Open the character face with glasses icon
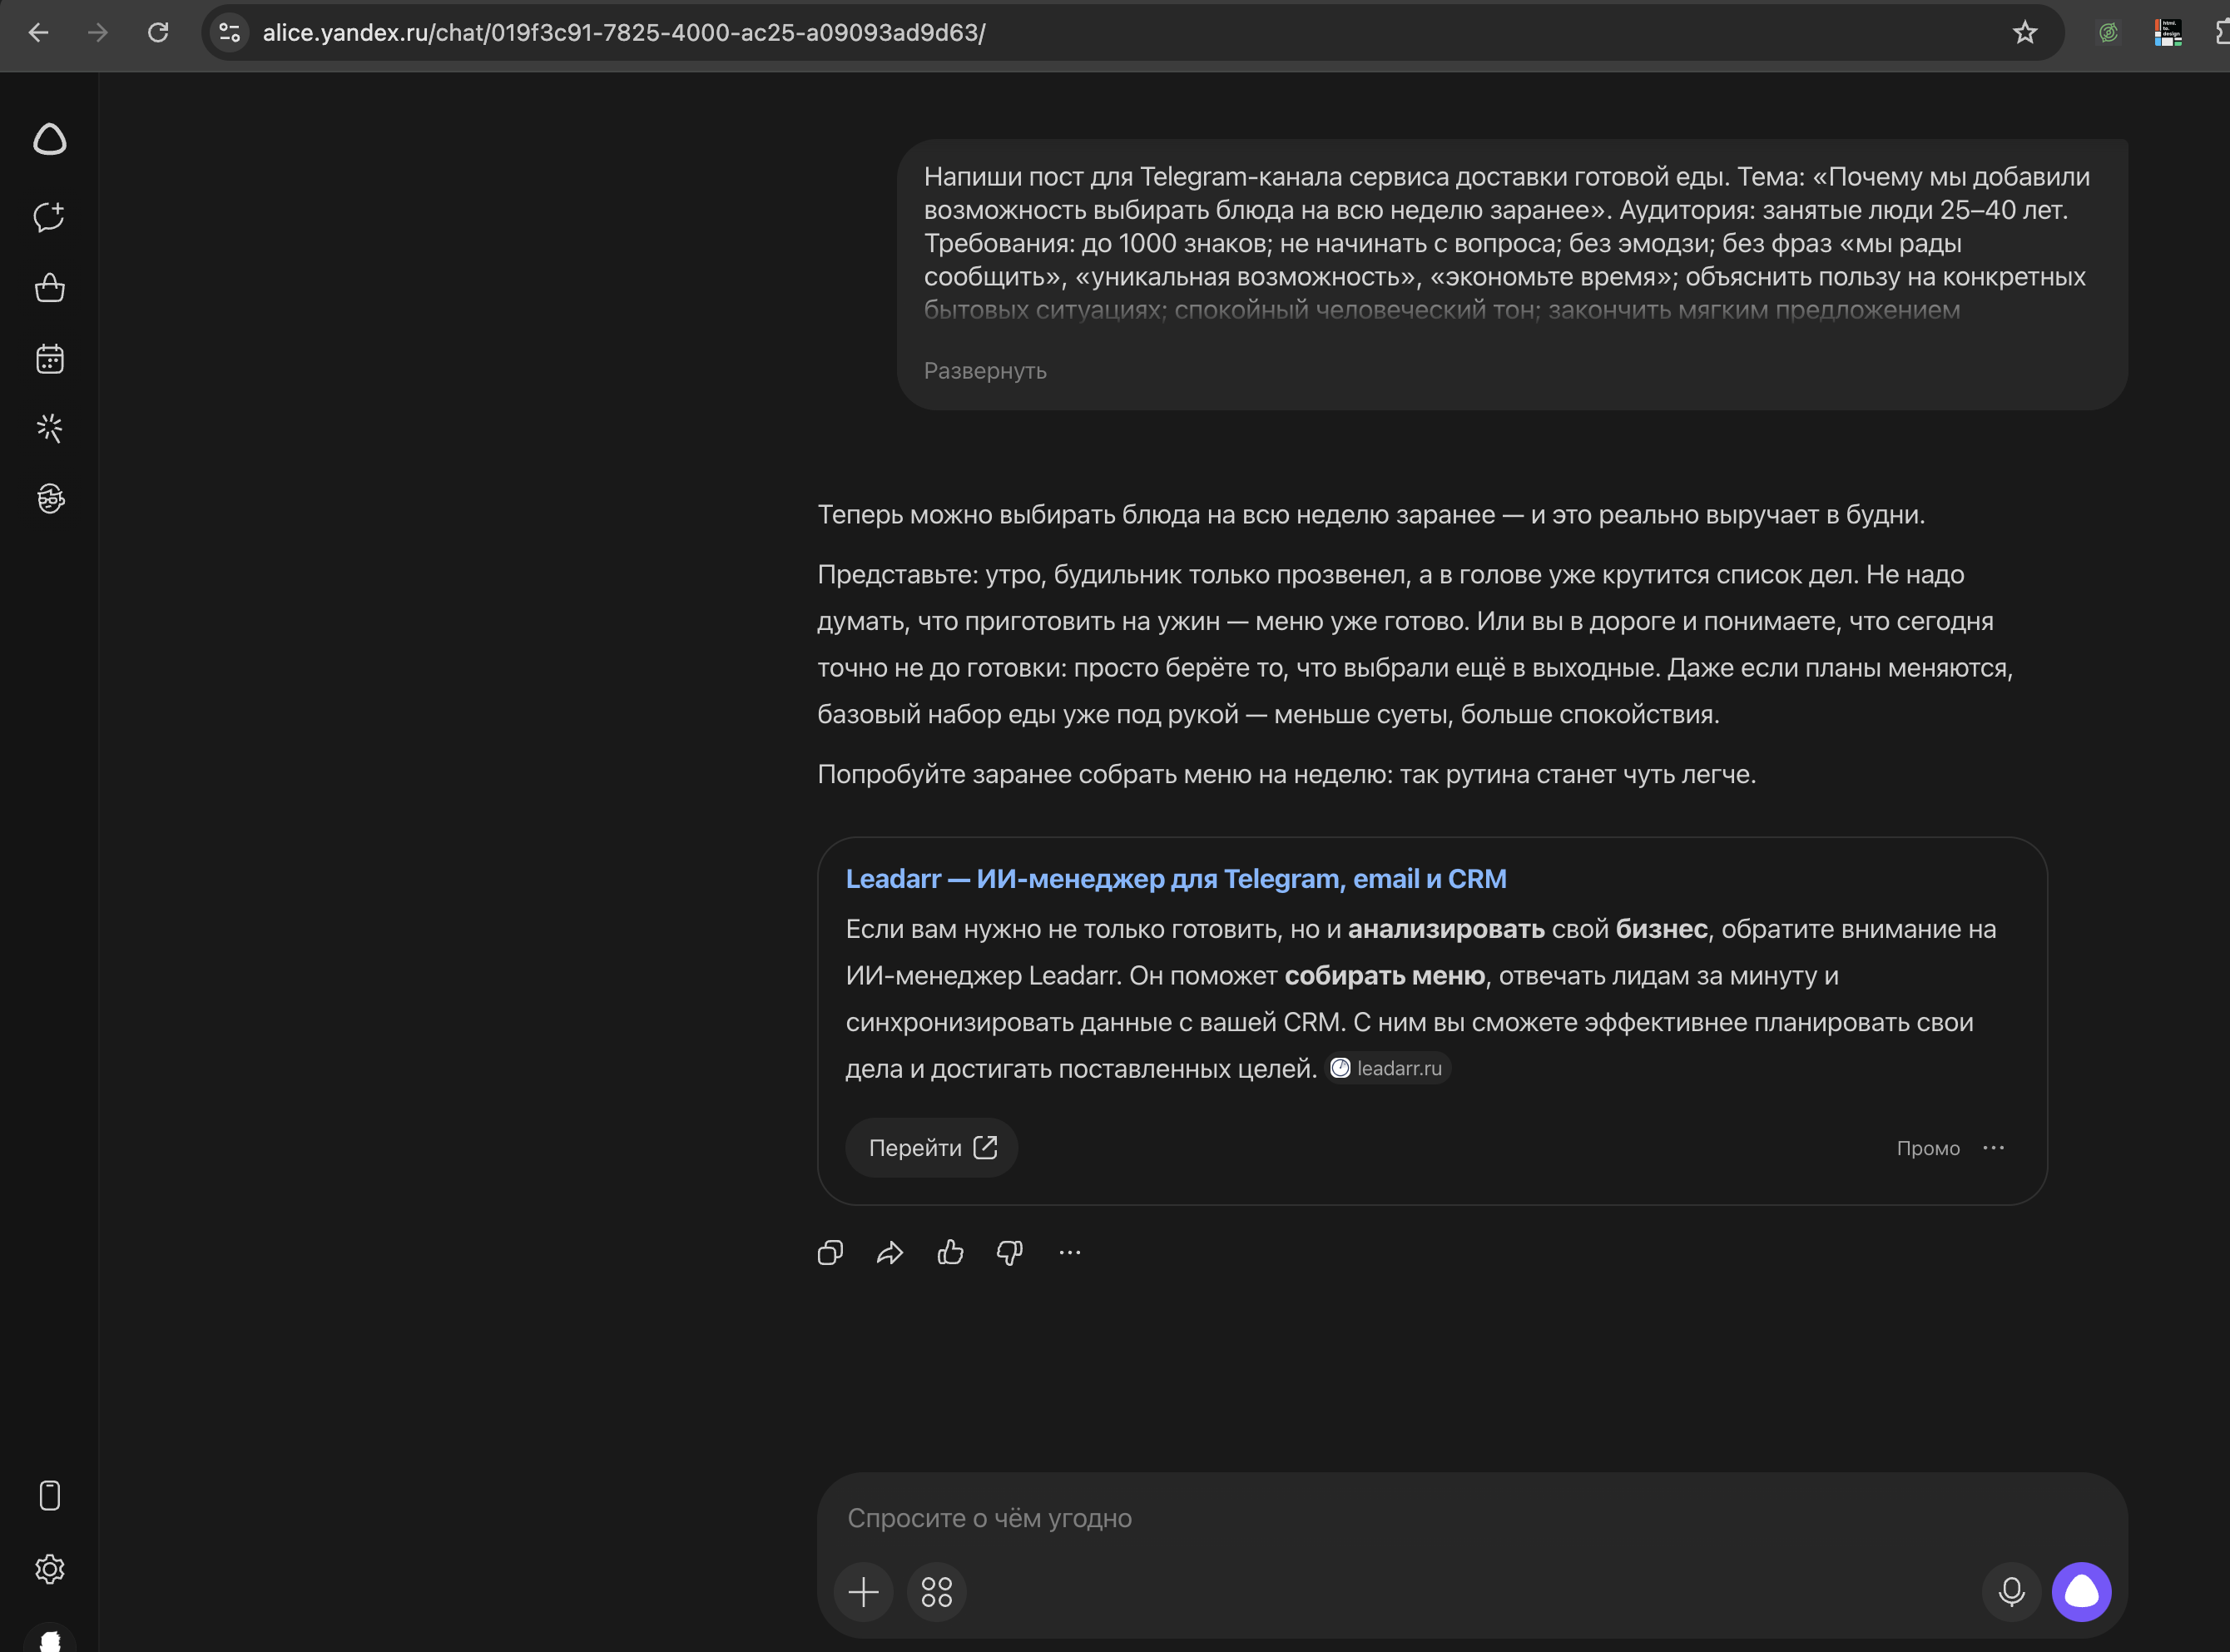Screen dimensions: 2230x1652 pos(50,498)
